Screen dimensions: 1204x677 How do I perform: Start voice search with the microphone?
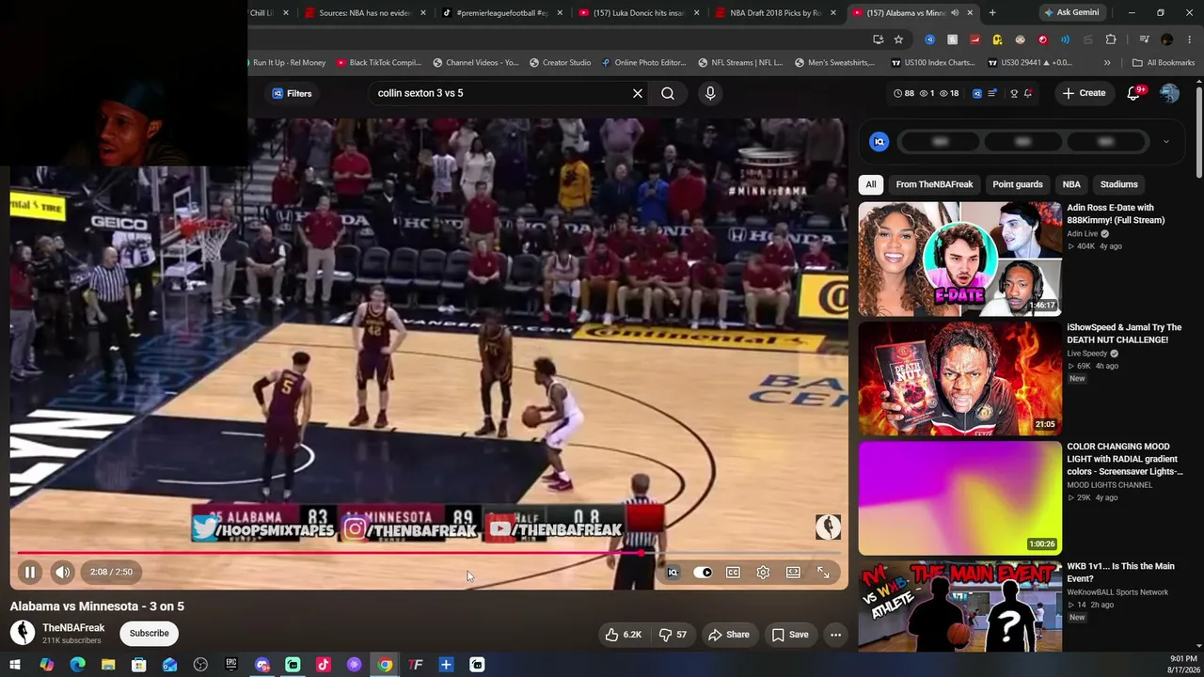710,93
